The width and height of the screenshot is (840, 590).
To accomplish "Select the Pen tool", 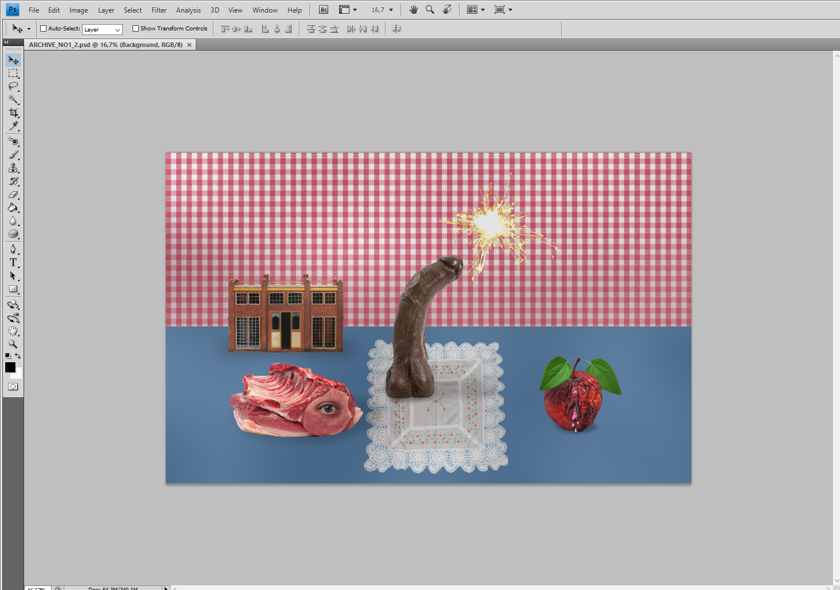I will pyautogui.click(x=13, y=249).
